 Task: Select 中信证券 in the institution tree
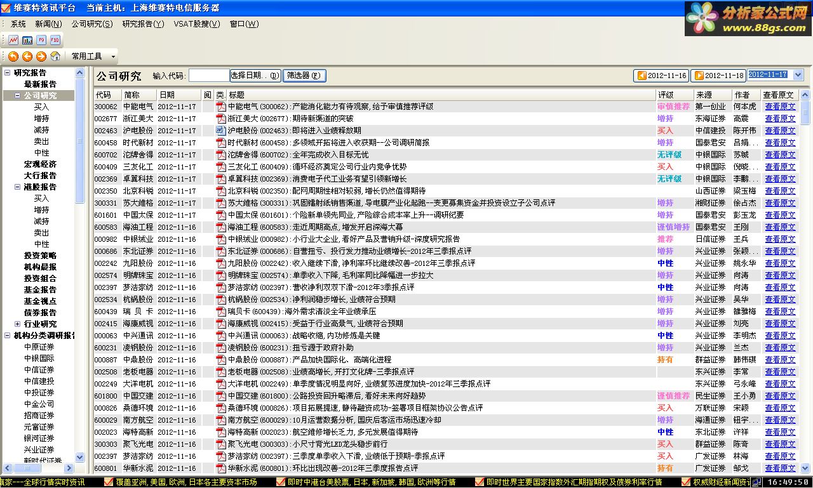pos(39,370)
